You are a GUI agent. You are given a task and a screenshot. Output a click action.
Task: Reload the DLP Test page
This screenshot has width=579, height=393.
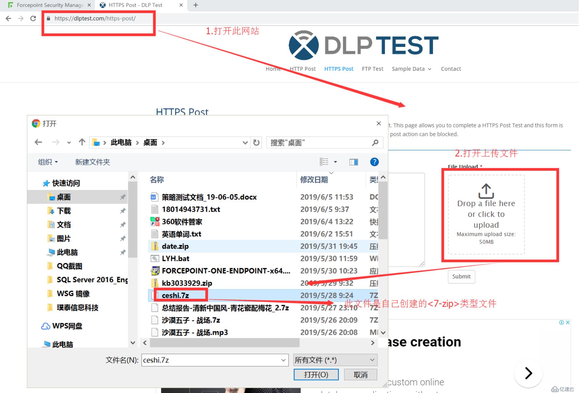point(33,18)
